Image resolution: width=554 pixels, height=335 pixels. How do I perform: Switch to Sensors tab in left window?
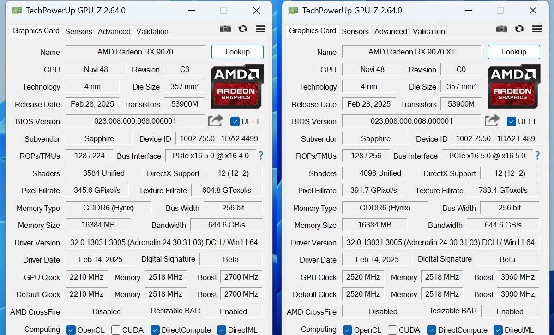[78, 31]
